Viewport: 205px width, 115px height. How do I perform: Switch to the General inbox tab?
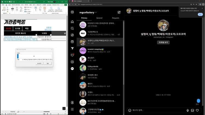pyautogui.click(x=99, y=18)
